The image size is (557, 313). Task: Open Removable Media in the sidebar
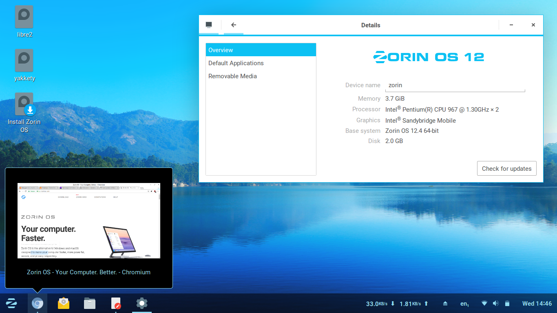click(x=261, y=76)
